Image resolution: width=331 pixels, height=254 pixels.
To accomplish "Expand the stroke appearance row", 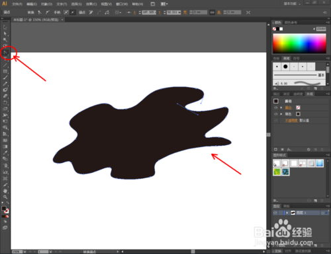I will [x=281, y=108].
